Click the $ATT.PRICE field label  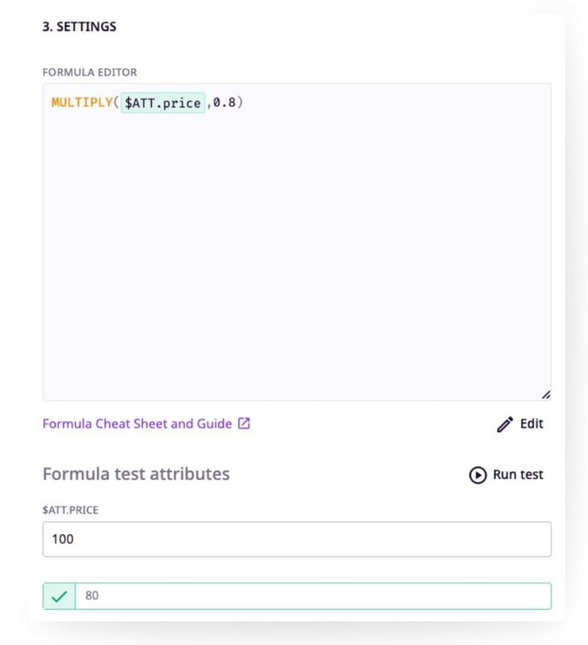70,510
